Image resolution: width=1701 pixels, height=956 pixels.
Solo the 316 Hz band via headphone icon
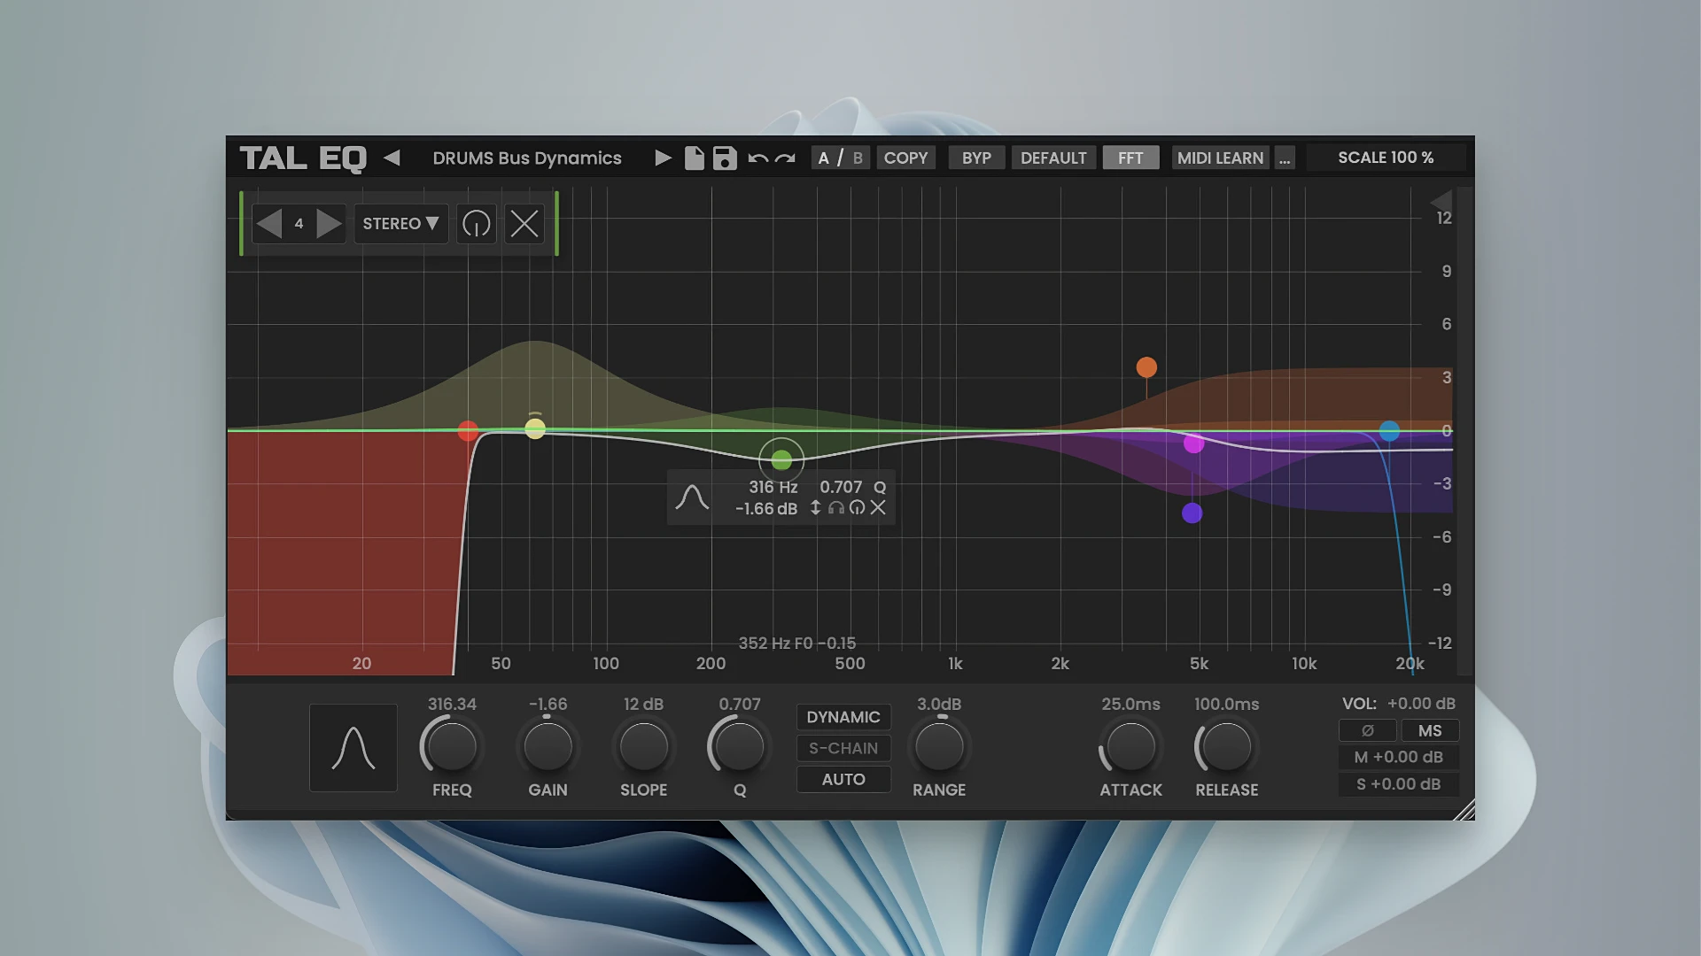click(x=836, y=508)
